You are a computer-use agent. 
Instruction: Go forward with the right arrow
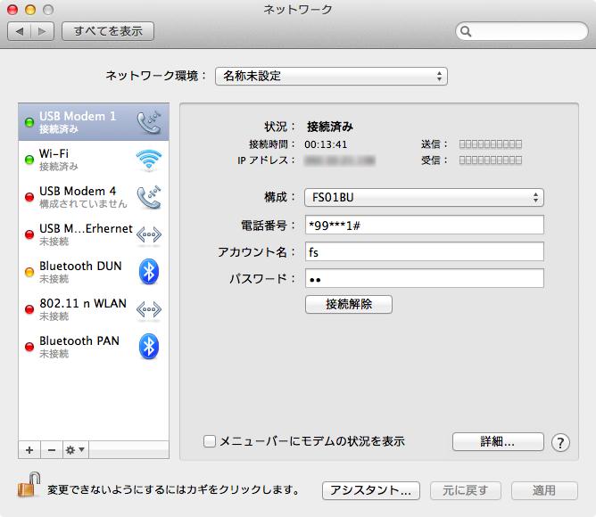point(42,31)
